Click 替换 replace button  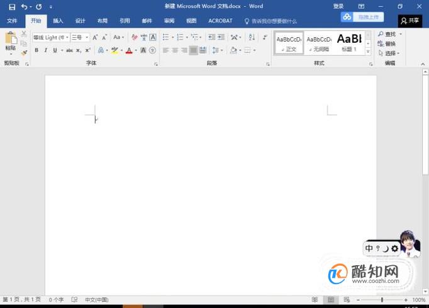pyautogui.click(x=387, y=43)
